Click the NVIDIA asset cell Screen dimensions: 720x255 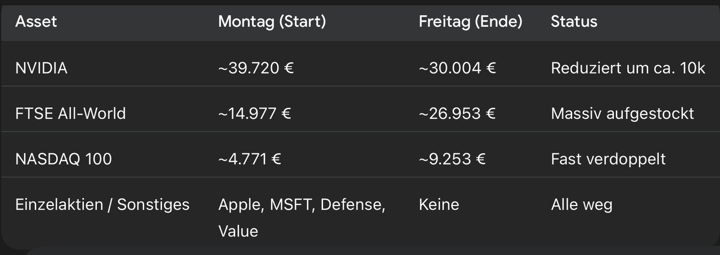click(41, 69)
